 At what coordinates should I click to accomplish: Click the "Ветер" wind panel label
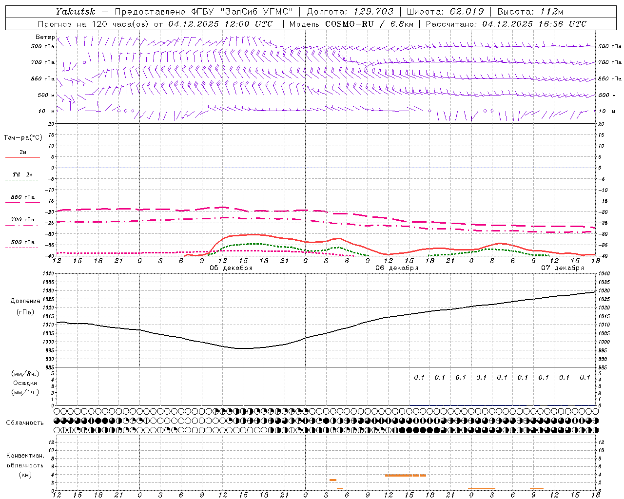pos(45,37)
